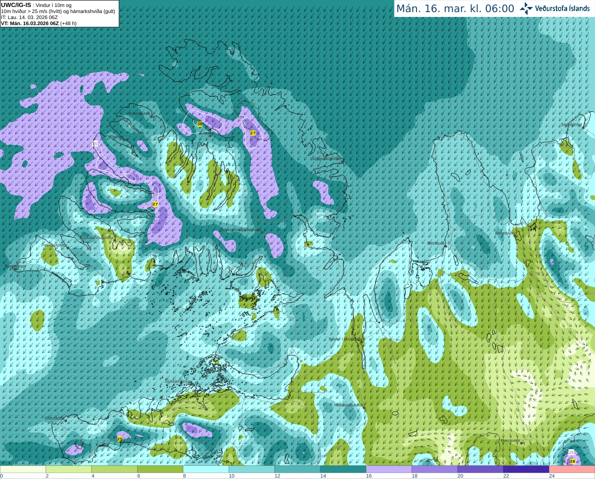Pick the 4–6 m/s green legend swatch
Screen dimensions: 595x479
[x=114, y=469]
